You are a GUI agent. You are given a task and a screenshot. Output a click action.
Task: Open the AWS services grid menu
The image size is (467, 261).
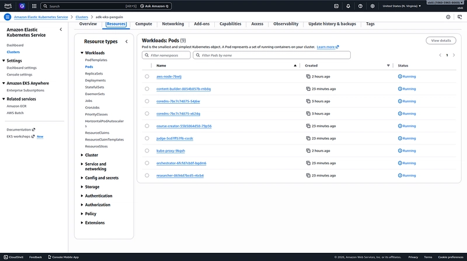click(x=34, y=6)
